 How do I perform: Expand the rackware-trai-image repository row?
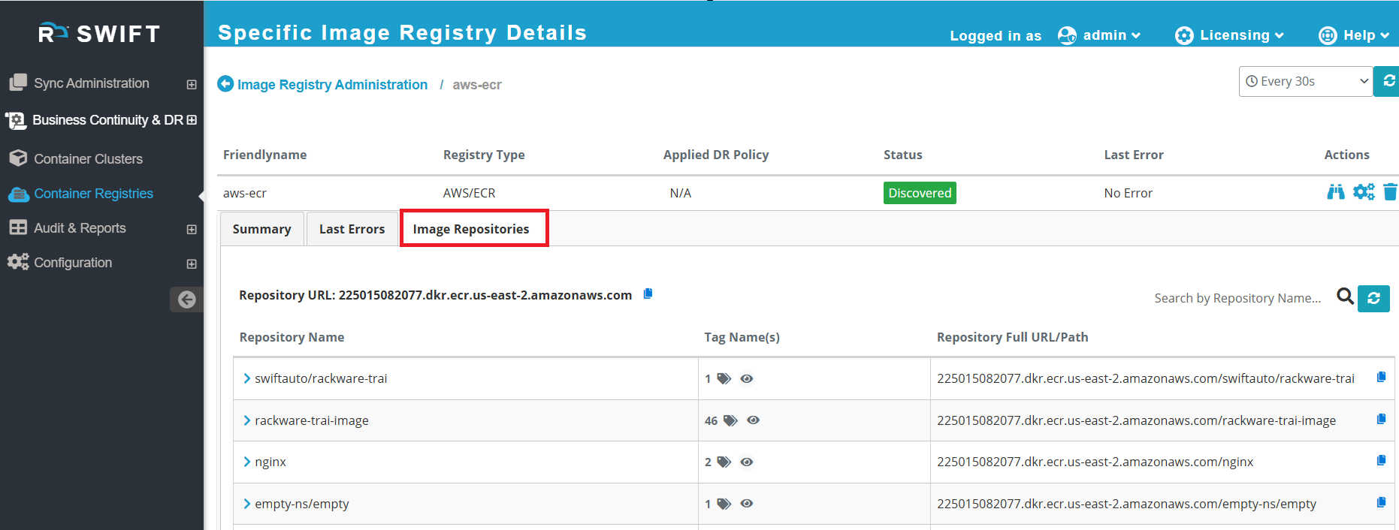coord(246,420)
